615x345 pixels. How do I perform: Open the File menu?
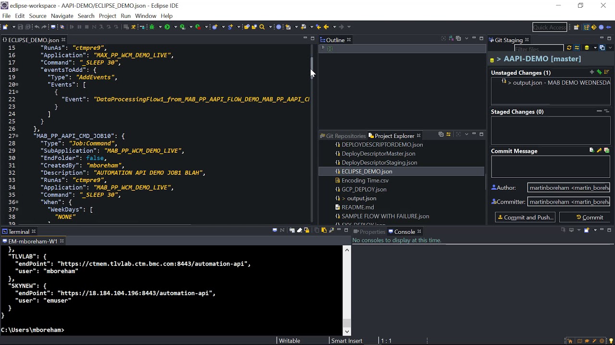[6, 16]
